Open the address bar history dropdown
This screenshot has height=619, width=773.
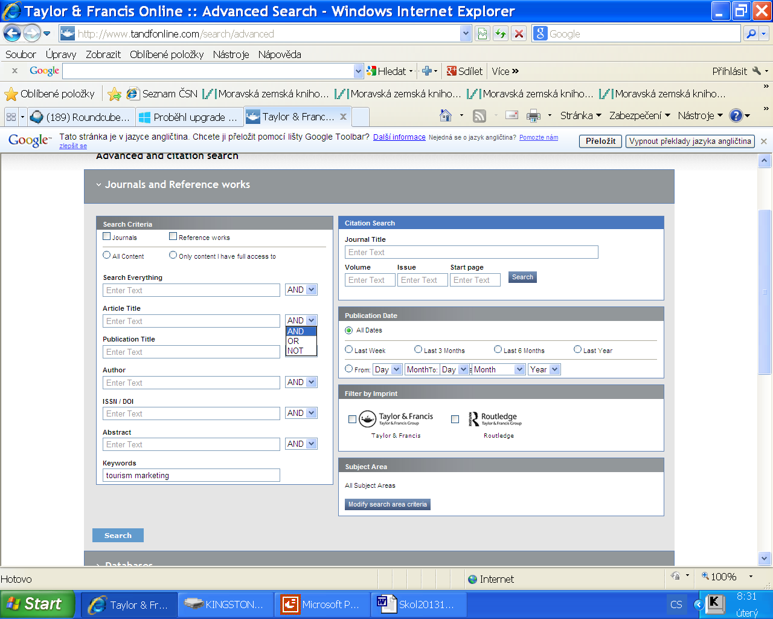pyautogui.click(x=466, y=34)
